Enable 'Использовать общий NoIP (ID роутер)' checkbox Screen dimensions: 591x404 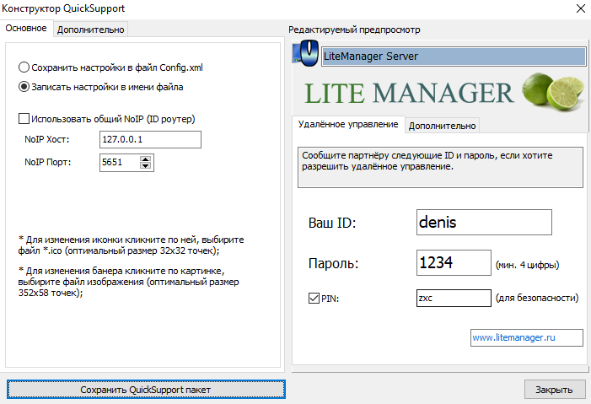click(24, 119)
